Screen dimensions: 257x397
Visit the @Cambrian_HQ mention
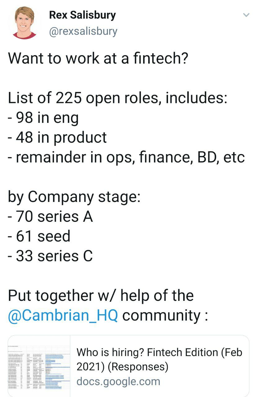[63, 315]
